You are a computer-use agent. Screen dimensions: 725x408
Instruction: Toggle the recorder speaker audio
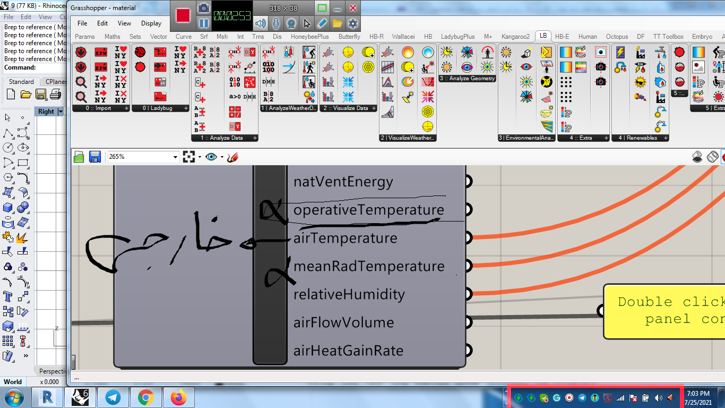click(260, 23)
